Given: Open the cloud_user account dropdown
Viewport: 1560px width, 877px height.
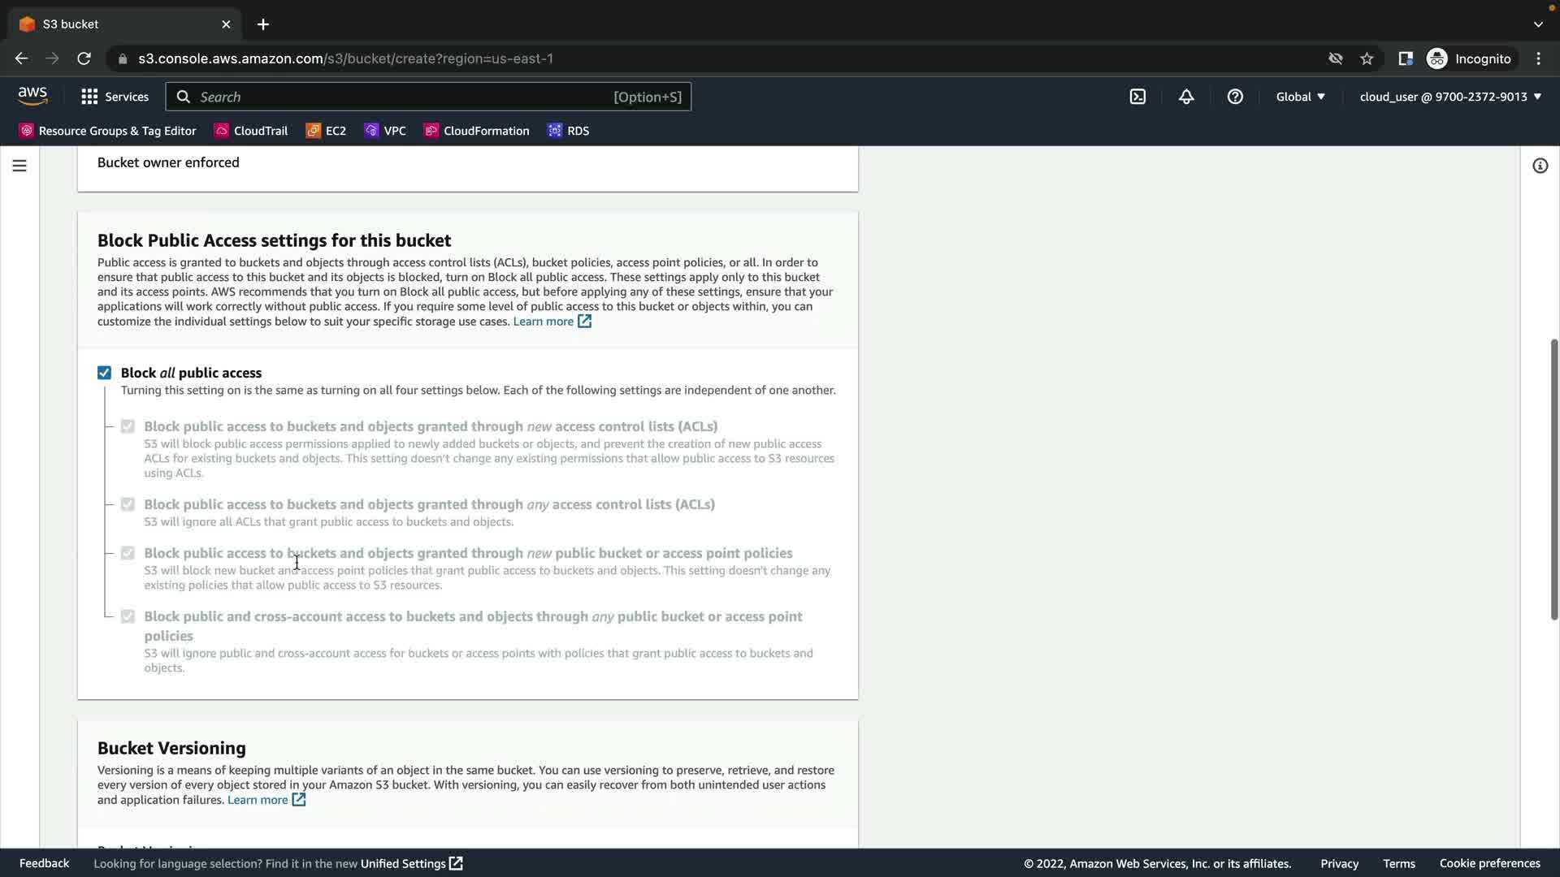Looking at the screenshot, I should click(x=1450, y=97).
